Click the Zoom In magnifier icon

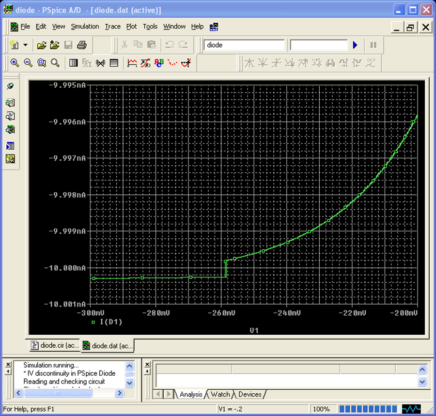(x=15, y=63)
